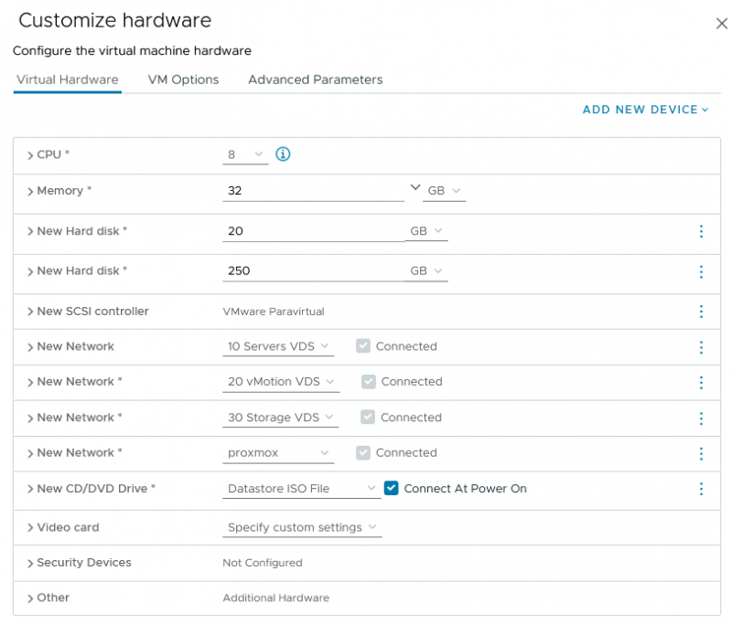Open actions menu for the 30 Storage VDS network
Screen dimensions: 732x624
click(x=701, y=418)
